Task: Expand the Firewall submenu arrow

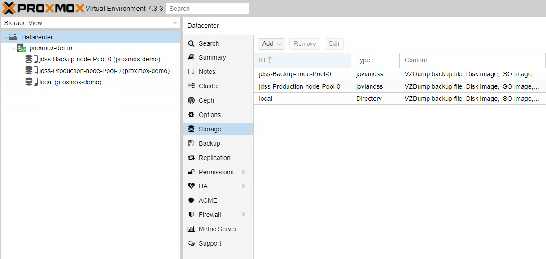Action: point(244,215)
